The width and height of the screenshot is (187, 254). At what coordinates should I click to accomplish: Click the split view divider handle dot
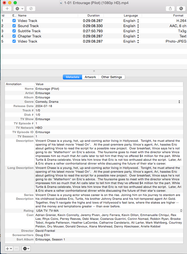(94, 71)
